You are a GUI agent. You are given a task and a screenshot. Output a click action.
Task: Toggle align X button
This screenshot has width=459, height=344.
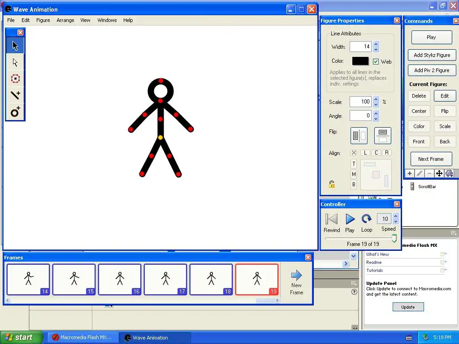354,153
